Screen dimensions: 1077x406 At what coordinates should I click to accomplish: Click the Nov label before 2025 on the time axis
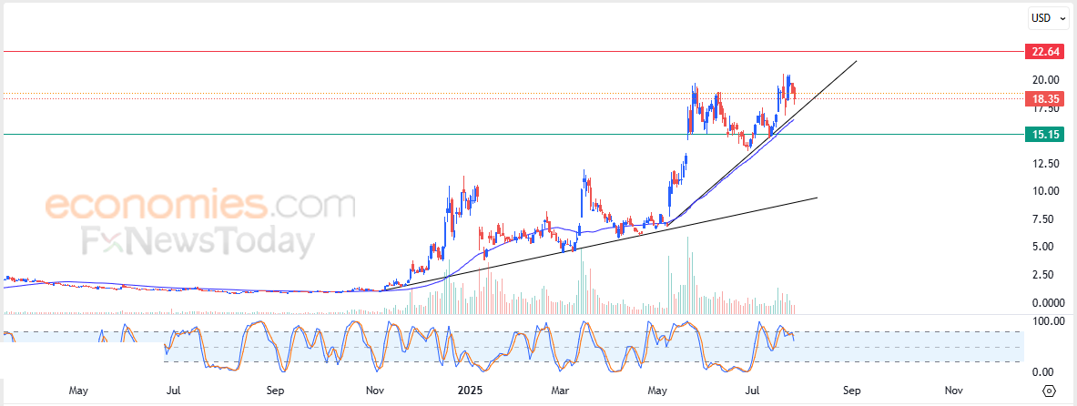pos(375,391)
